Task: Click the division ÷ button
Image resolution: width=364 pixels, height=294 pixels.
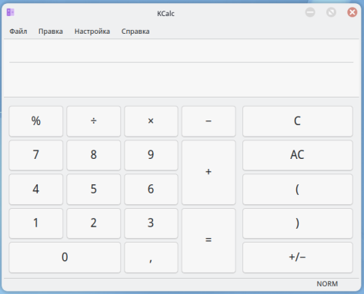Action: 94,121
